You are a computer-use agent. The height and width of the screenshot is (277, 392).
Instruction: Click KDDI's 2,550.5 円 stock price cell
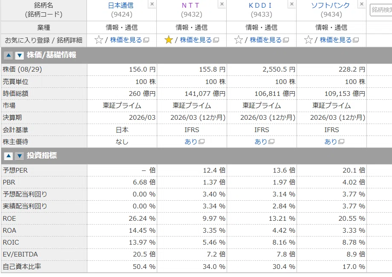coord(279,69)
